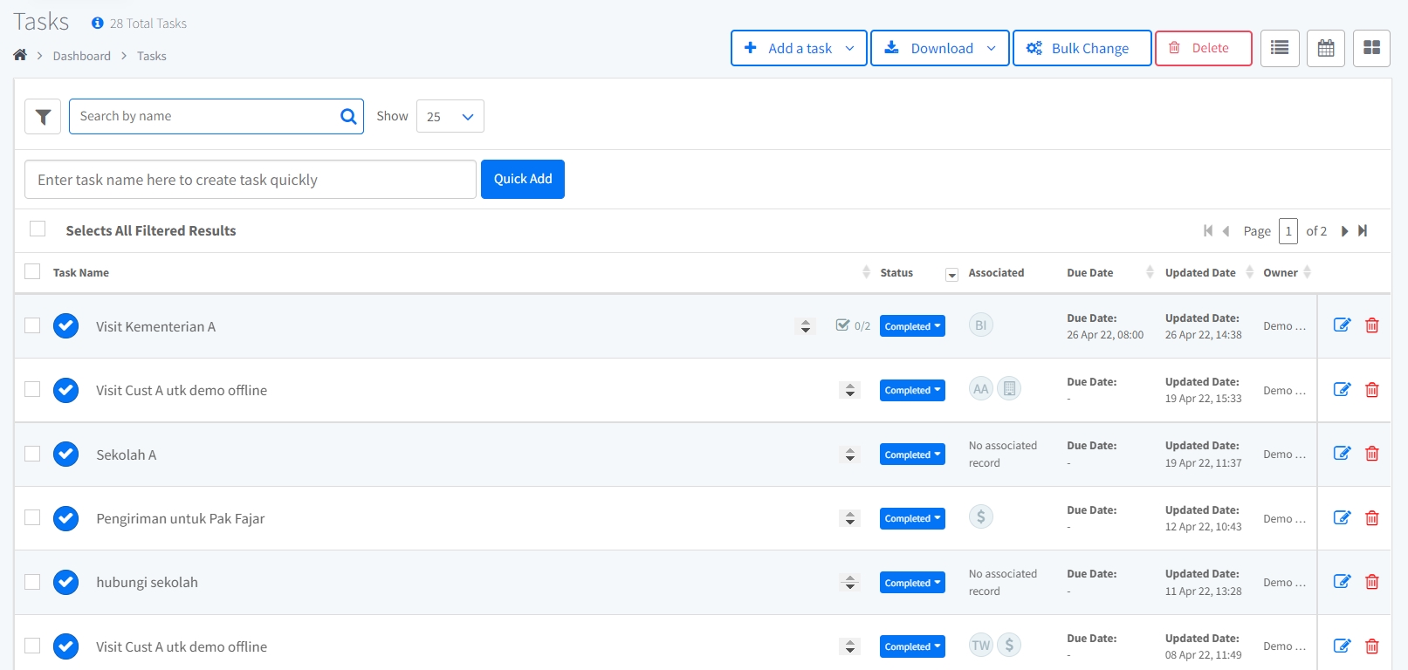Screen dimensions: 1408x670
Task: Tick the checkbox for Pengiriman untuk Pak Fajar
Action: click(x=32, y=517)
